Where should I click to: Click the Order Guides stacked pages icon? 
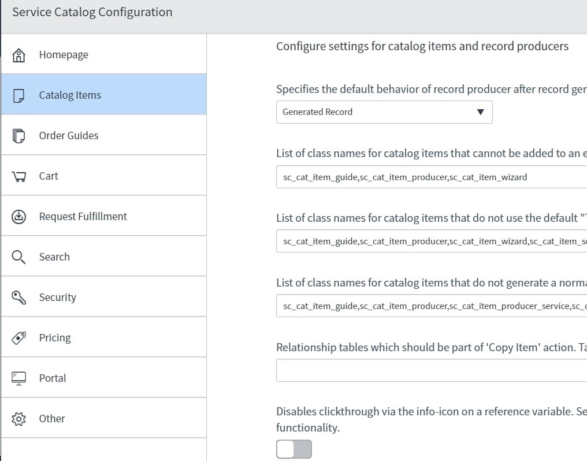(20, 135)
